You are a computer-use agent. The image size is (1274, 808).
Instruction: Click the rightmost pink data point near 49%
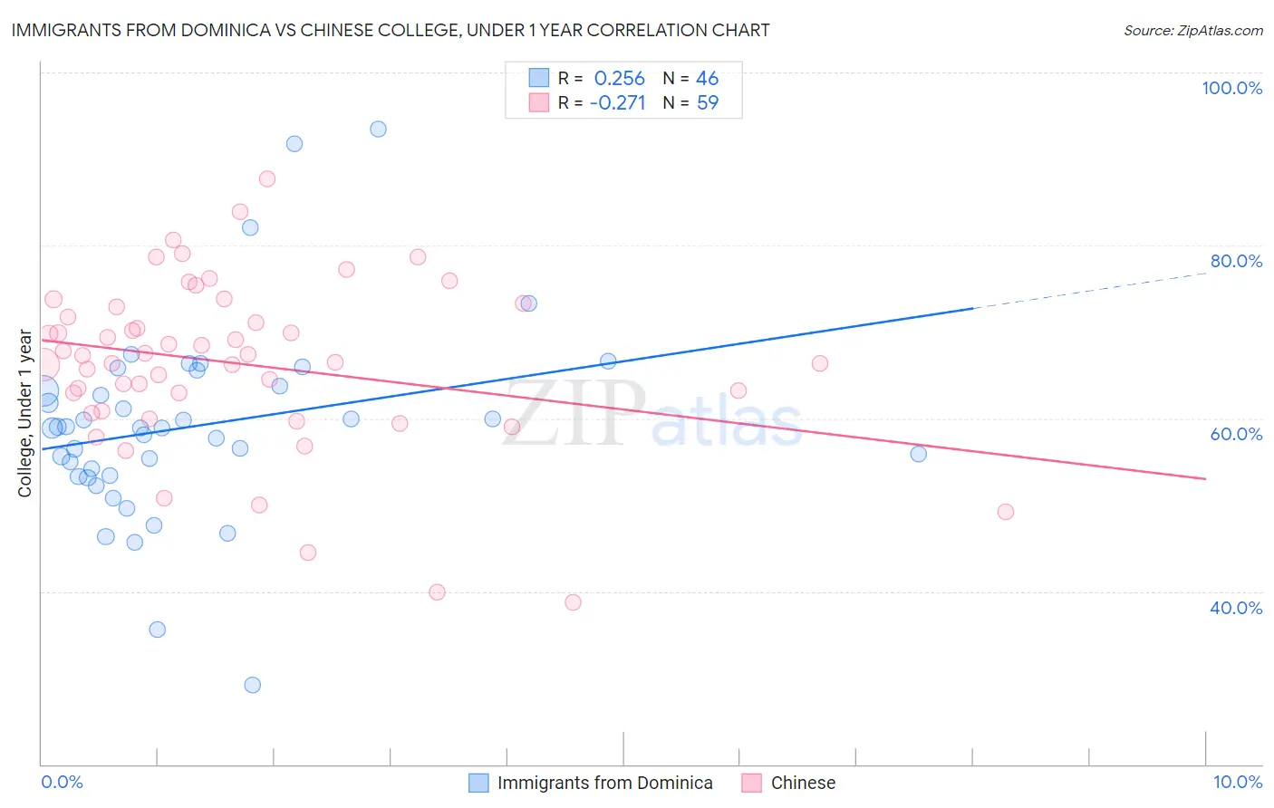(x=1005, y=512)
